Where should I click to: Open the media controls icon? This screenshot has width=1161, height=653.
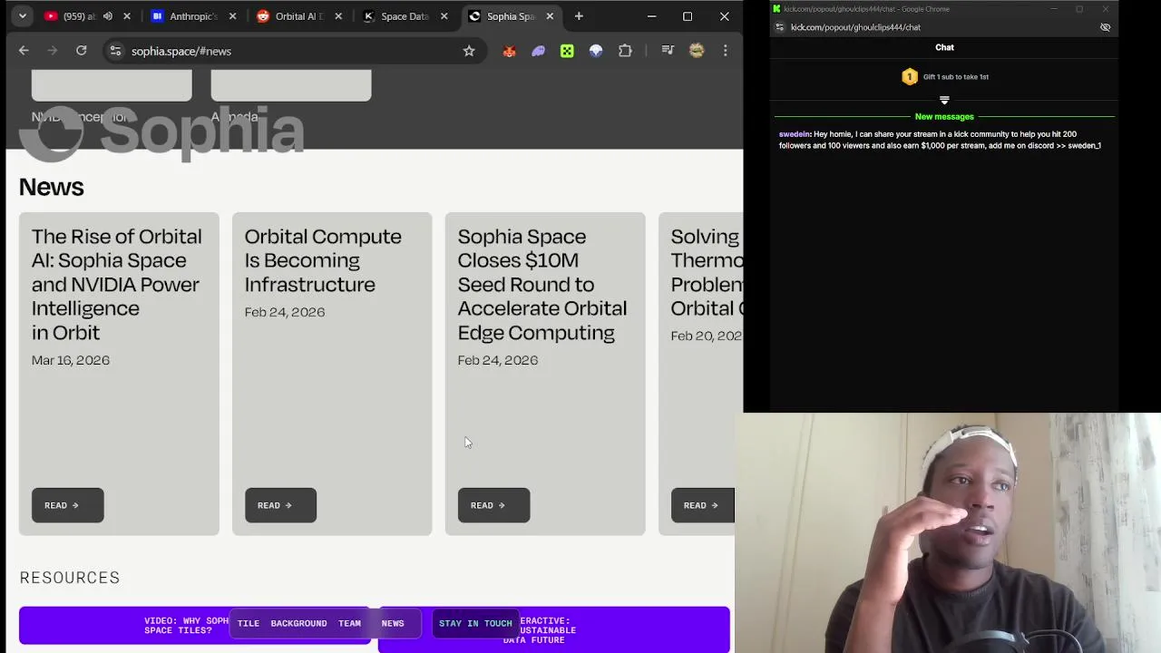pyautogui.click(x=668, y=51)
